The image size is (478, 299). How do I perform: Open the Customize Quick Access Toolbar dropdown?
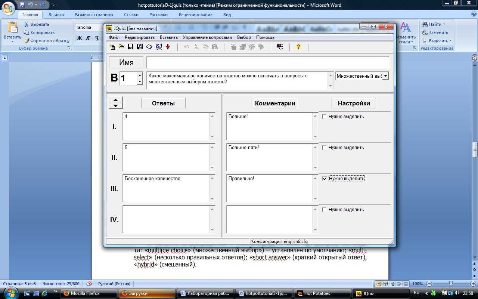pyautogui.click(x=53, y=5)
